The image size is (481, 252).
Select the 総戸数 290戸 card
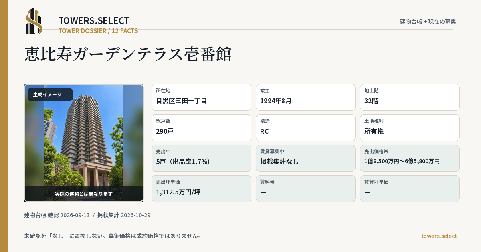201,128
